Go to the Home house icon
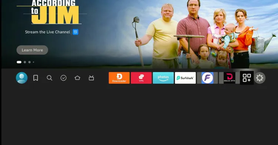The height and width of the screenshot is (145, 278). point(77,78)
